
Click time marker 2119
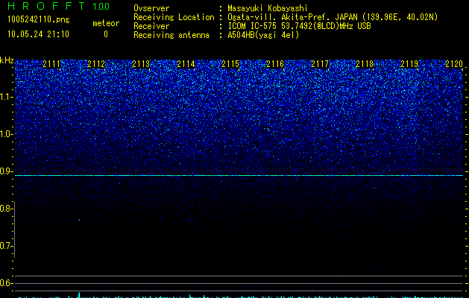tap(409, 64)
